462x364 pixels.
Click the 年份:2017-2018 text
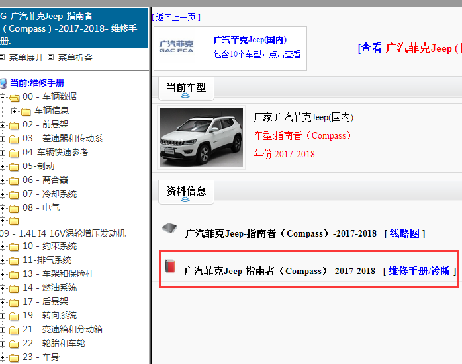tap(285, 154)
